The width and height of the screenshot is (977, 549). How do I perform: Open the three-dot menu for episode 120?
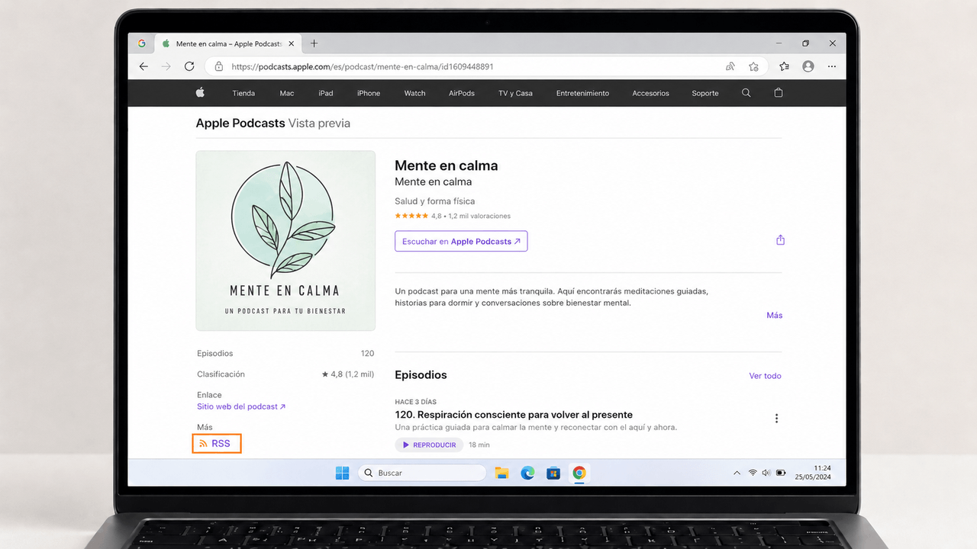pyautogui.click(x=776, y=419)
